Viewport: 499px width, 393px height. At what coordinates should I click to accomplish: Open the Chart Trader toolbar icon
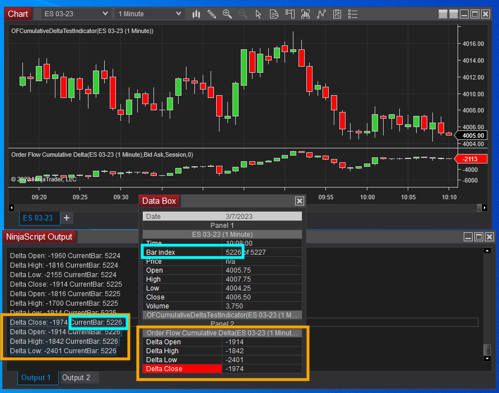pyautogui.click(x=290, y=14)
